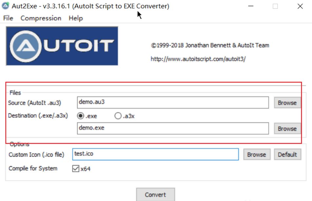Click the Destination (.exe/.a3x) label

pos(38,116)
